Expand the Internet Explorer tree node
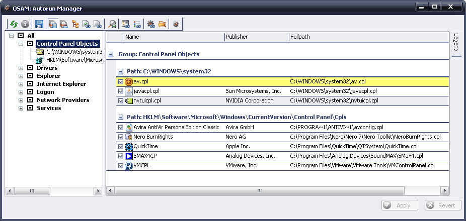The image size is (466, 221). click(x=21, y=84)
